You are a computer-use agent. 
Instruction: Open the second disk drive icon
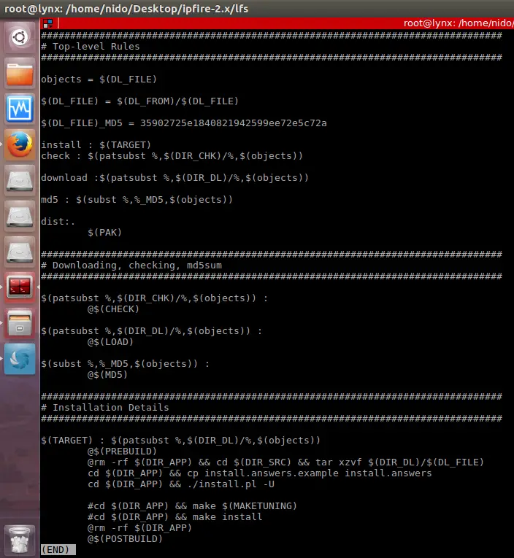pos(20,216)
